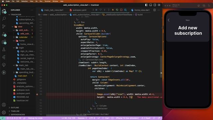Toggle the primary side bar layout

(146, 5)
